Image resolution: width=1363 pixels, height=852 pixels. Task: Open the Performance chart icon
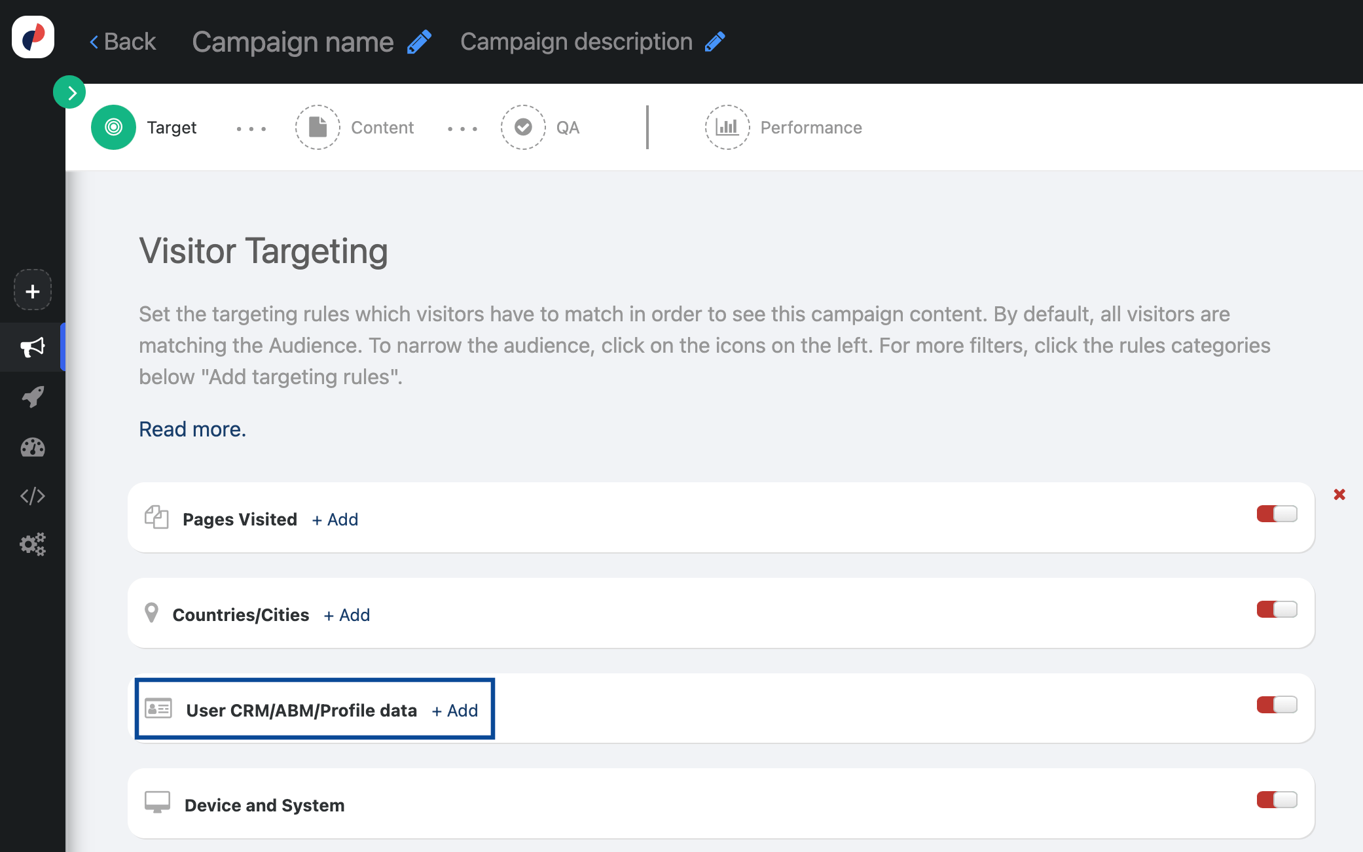click(x=727, y=127)
